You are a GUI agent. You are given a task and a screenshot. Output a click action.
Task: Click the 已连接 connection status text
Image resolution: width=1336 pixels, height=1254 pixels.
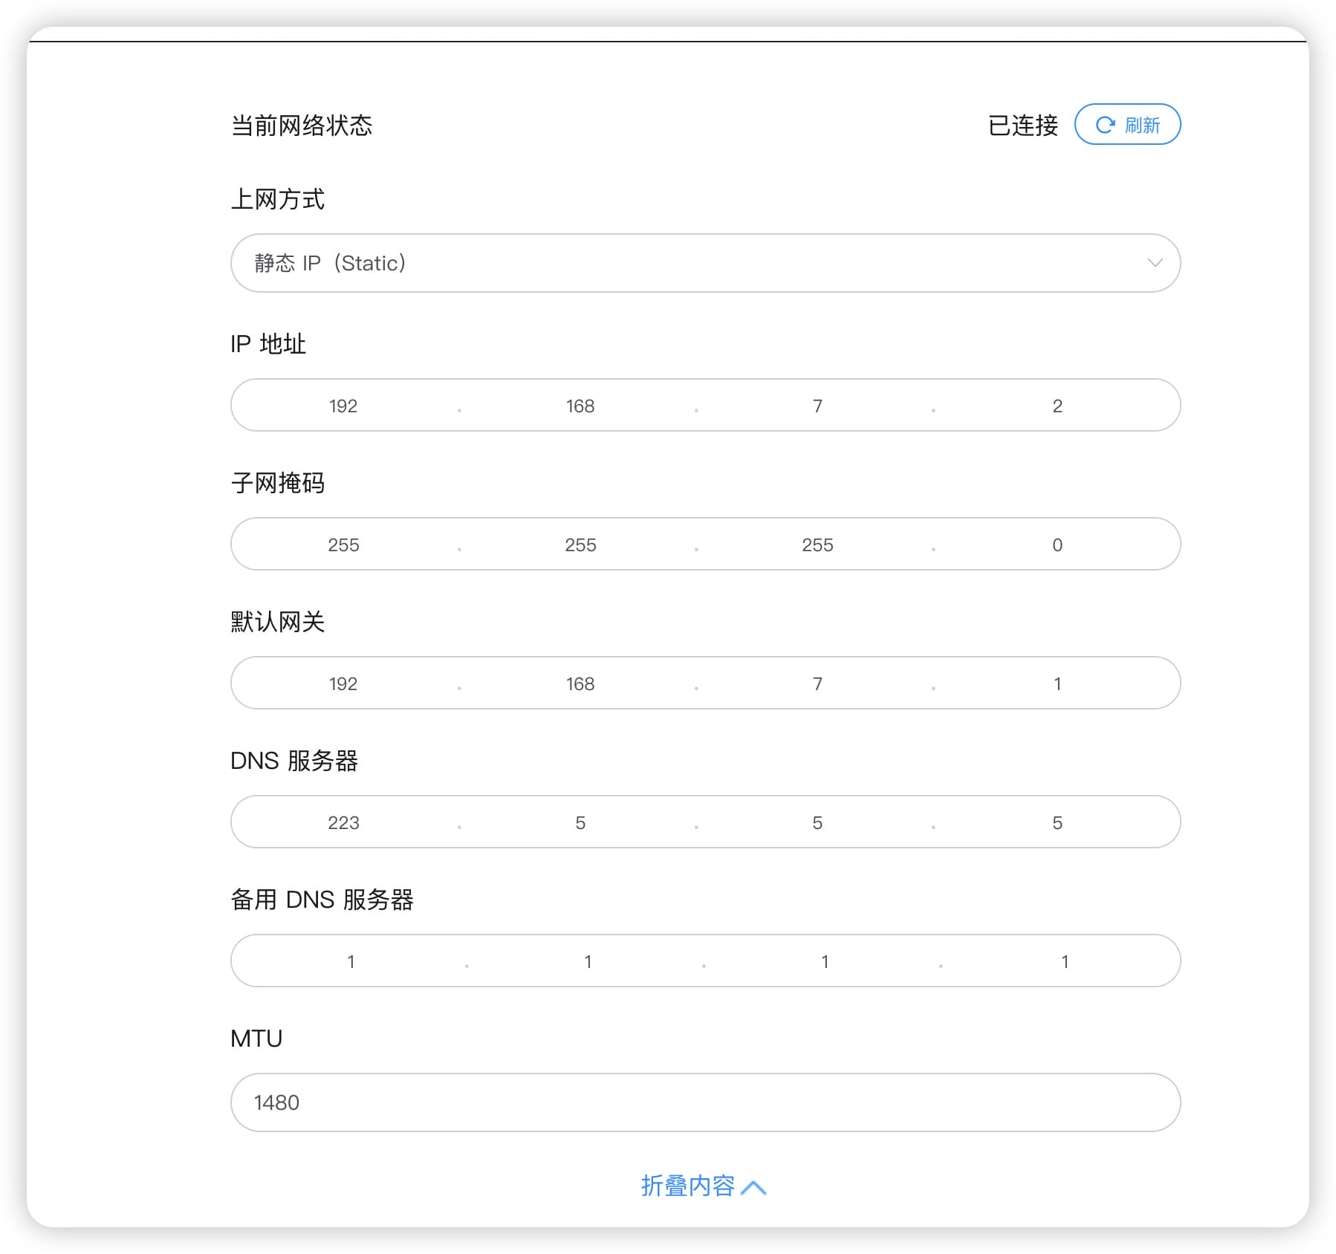(x=1024, y=126)
